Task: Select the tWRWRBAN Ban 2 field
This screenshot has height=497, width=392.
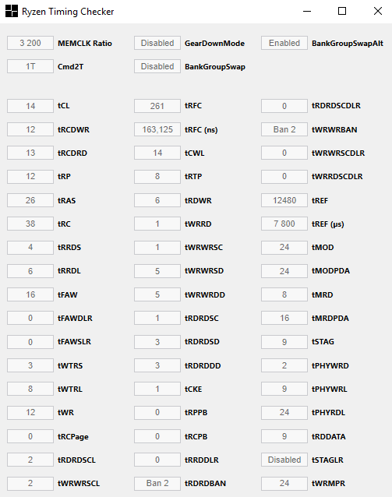Action: point(284,129)
